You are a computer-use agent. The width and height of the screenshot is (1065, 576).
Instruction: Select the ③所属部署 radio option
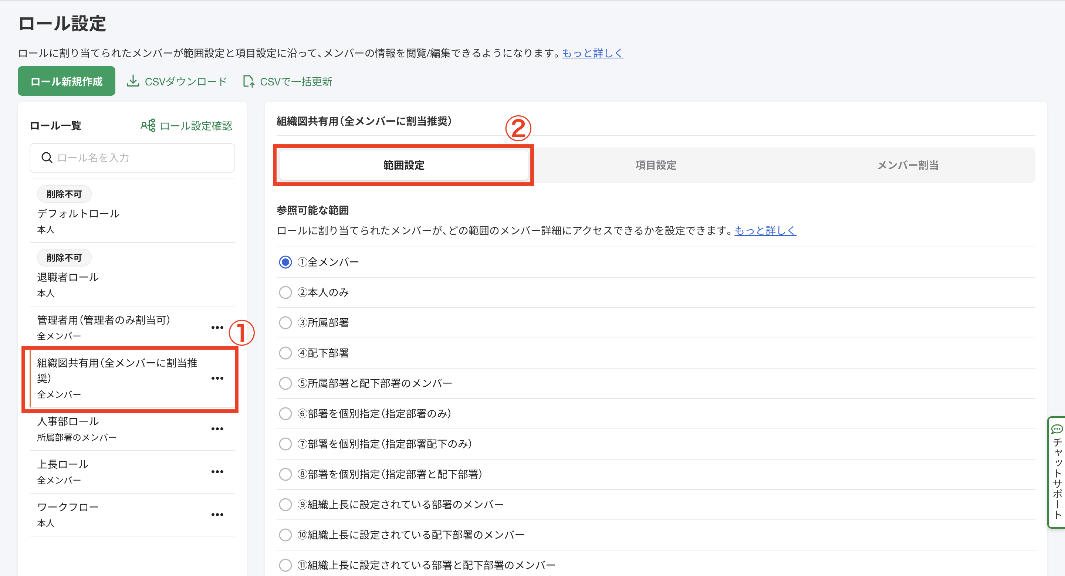285,323
